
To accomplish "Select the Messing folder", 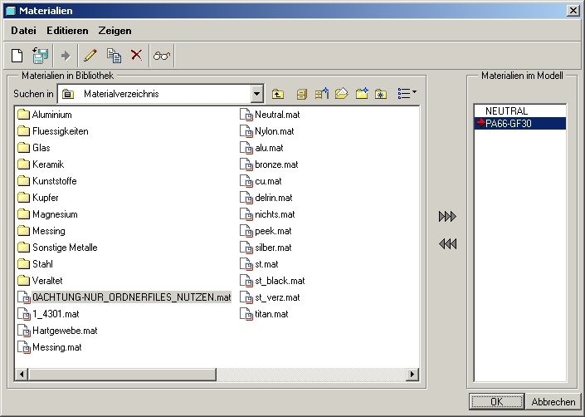I will pyautogui.click(x=41, y=231).
